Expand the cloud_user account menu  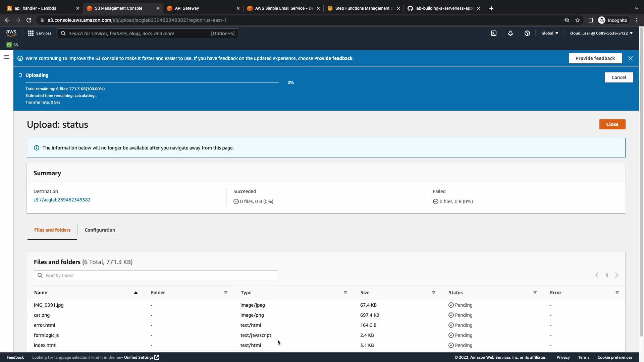click(x=601, y=33)
